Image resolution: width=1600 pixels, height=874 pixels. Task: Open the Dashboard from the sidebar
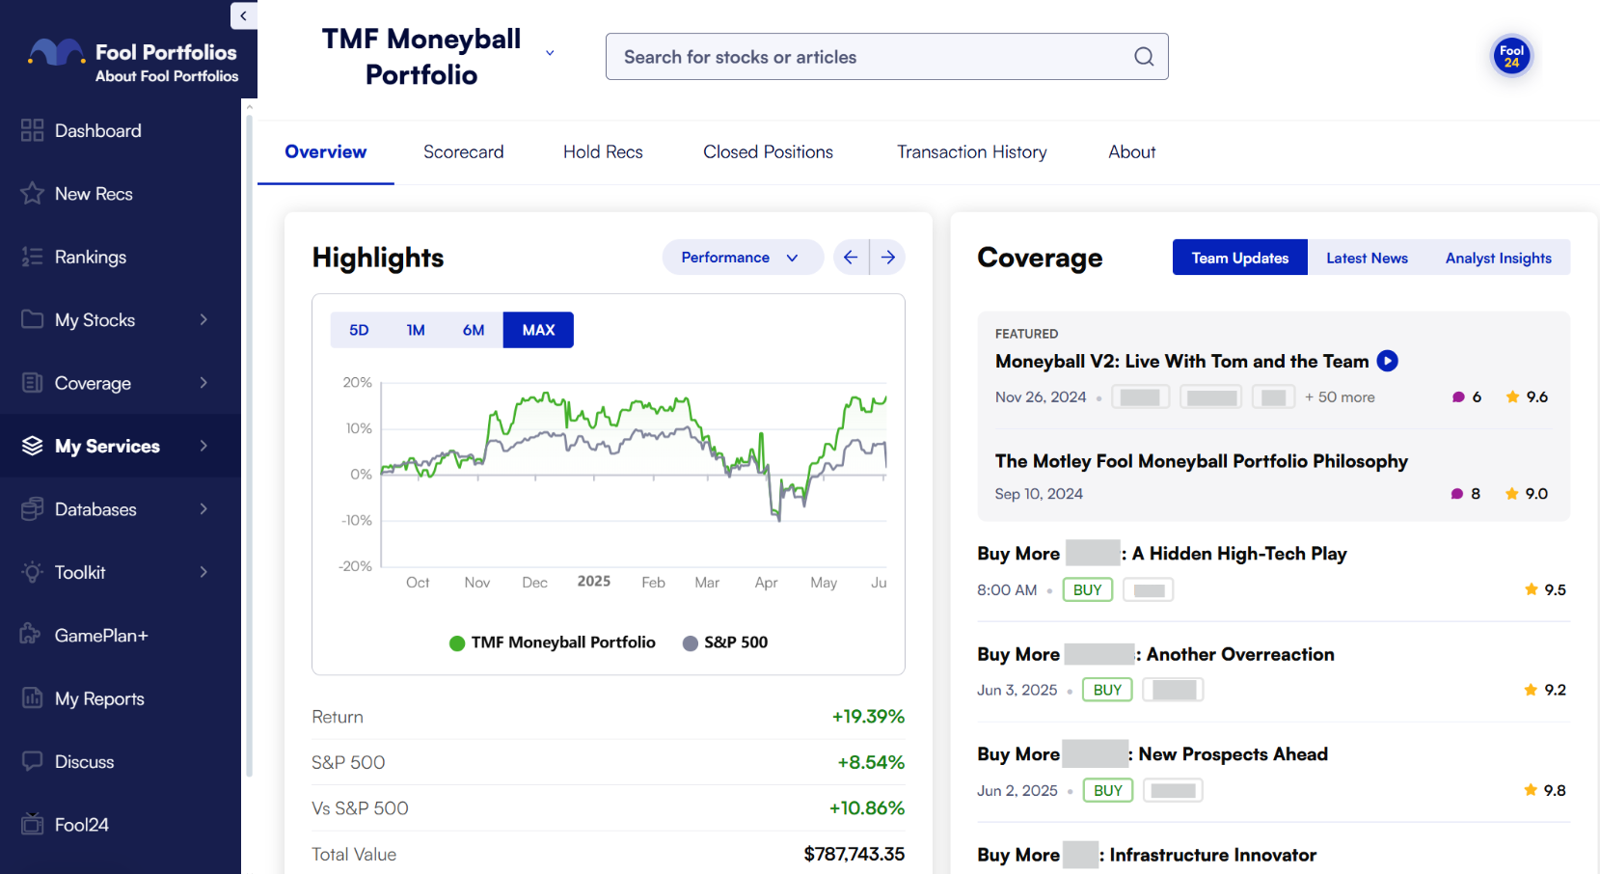[x=95, y=130]
